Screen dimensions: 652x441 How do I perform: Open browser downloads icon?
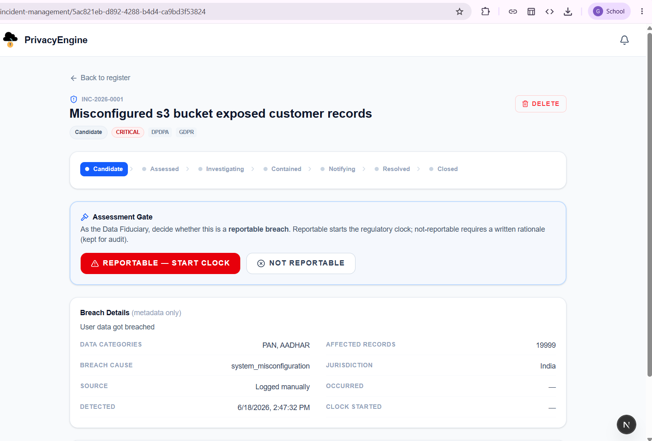(x=568, y=11)
